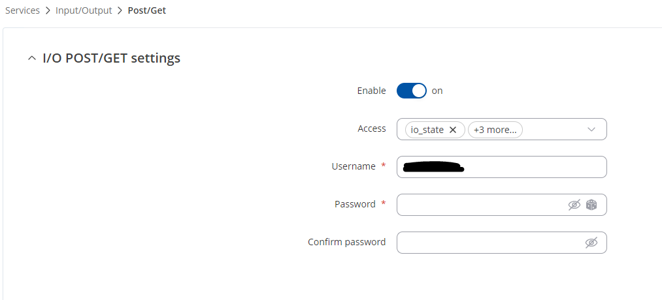Click the Username field label

(x=354, y=166)
